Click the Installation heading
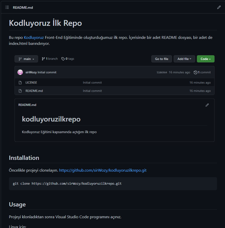The height and width of the screenshot is (228, 225). pos(24,158)
